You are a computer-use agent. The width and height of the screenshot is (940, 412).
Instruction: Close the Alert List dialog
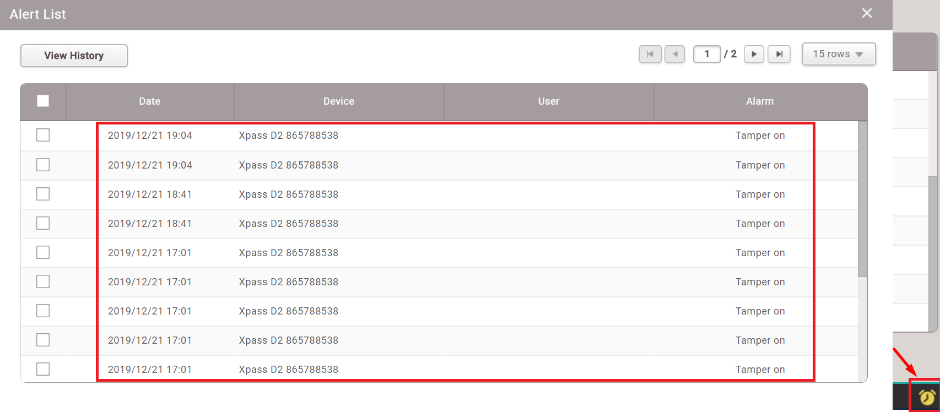[x=867, y=13]
